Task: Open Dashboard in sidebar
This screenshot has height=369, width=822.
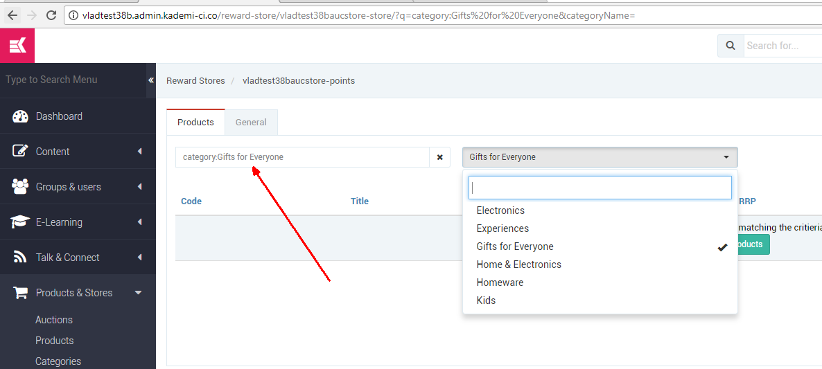Action: (78, 116)
